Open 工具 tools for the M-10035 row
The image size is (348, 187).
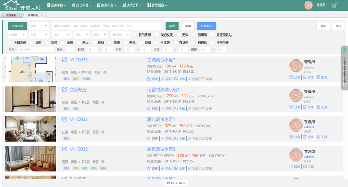click(322, 77)
